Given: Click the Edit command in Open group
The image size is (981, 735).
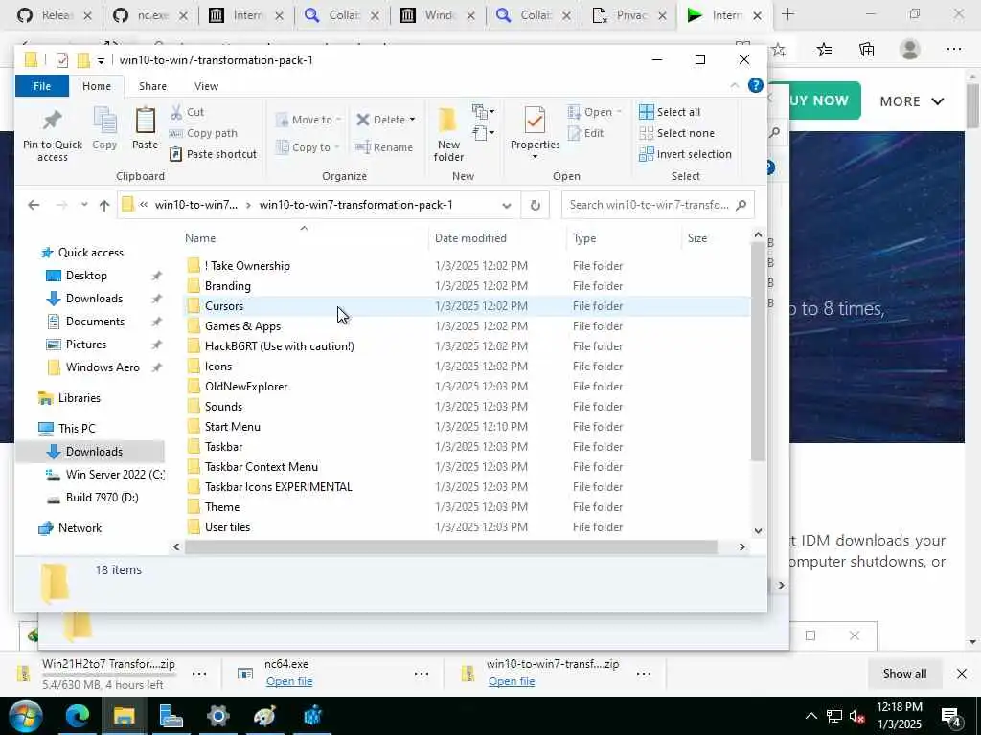Looking at the screenshot, I should (586, 133).
